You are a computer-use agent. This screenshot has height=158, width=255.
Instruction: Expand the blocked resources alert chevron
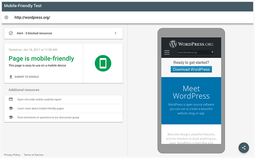click(115, 33)
